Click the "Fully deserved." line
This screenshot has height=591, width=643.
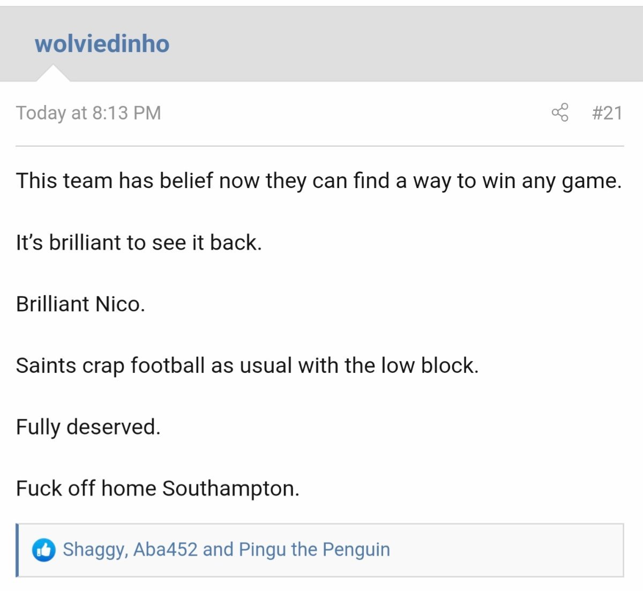88,427
